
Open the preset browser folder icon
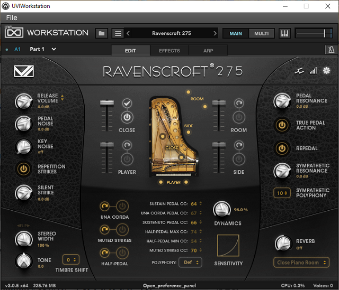(101, 33)
